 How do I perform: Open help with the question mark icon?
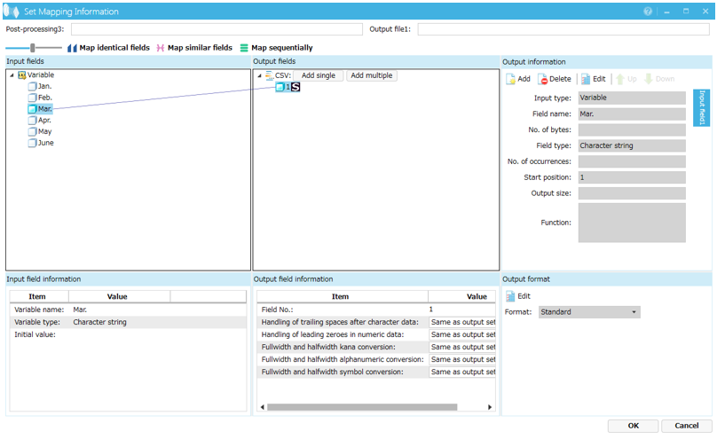[x=648, y=12]
